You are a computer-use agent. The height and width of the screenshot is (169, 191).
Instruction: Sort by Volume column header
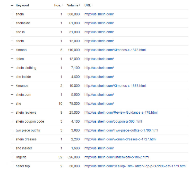point(73,5)
